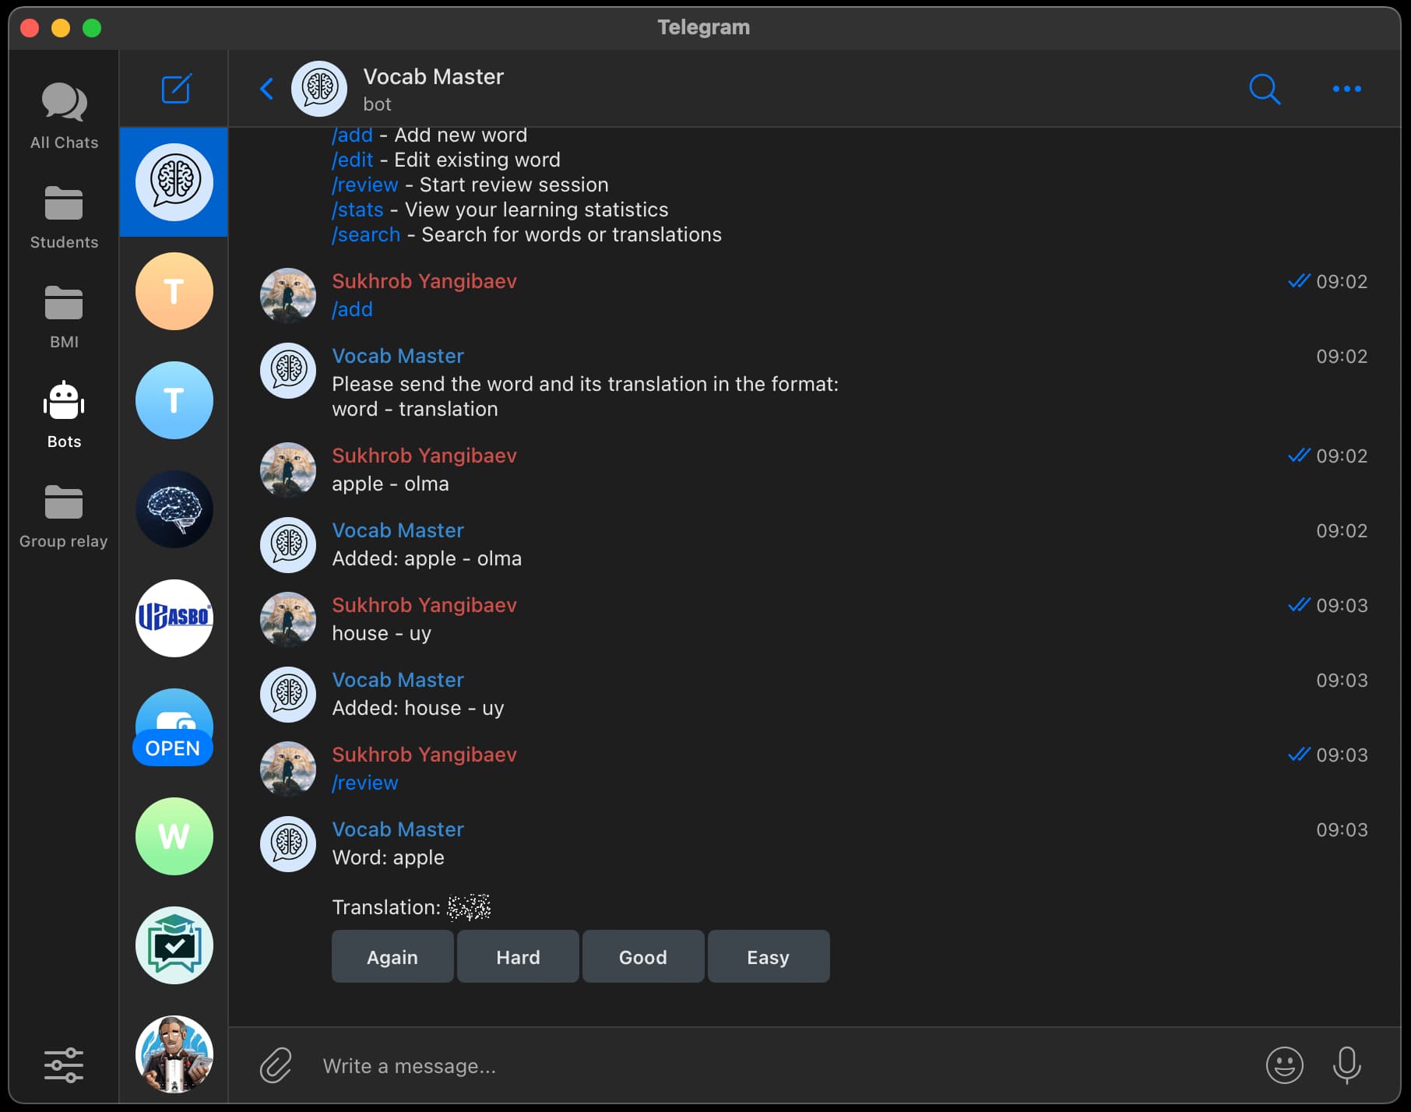
Task: Click Sukhrob's avatar beside 'house - uy'
Action: [288, 620]
